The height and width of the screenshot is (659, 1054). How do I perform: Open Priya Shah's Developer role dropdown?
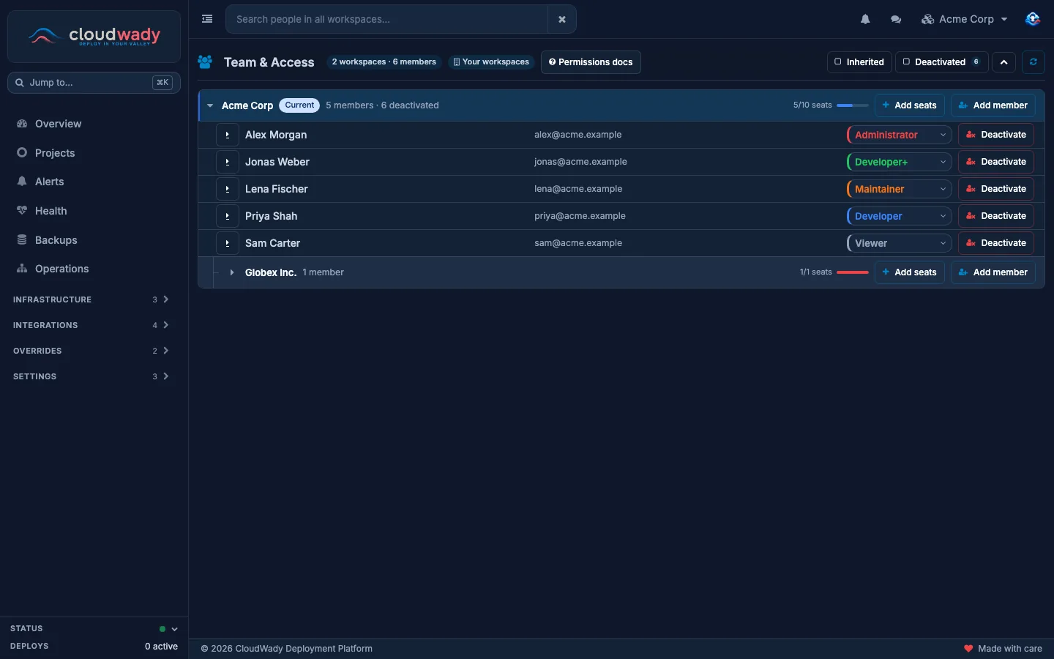point(900,216)
